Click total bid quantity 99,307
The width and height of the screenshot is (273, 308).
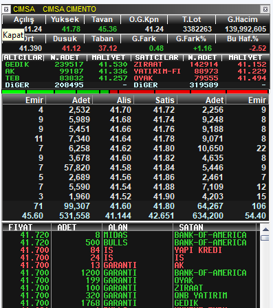(77, 206)
